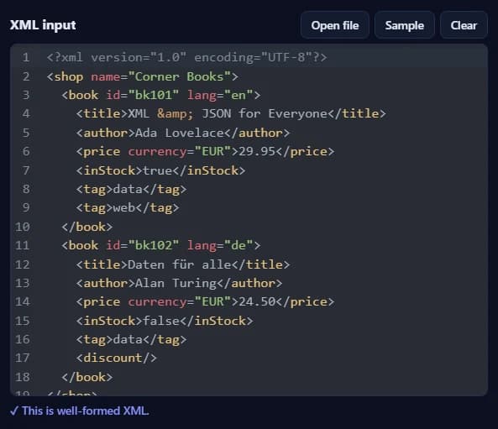Click the line number 12 in gutter
The height and width of the screenshot is (429, 498).
point(23,264)
